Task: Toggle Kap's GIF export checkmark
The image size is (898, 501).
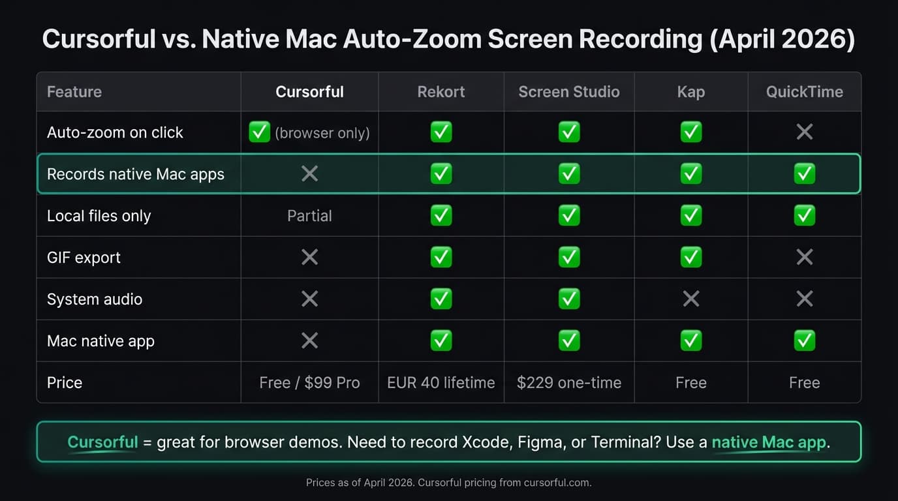Action: click(x=691, y=257)
